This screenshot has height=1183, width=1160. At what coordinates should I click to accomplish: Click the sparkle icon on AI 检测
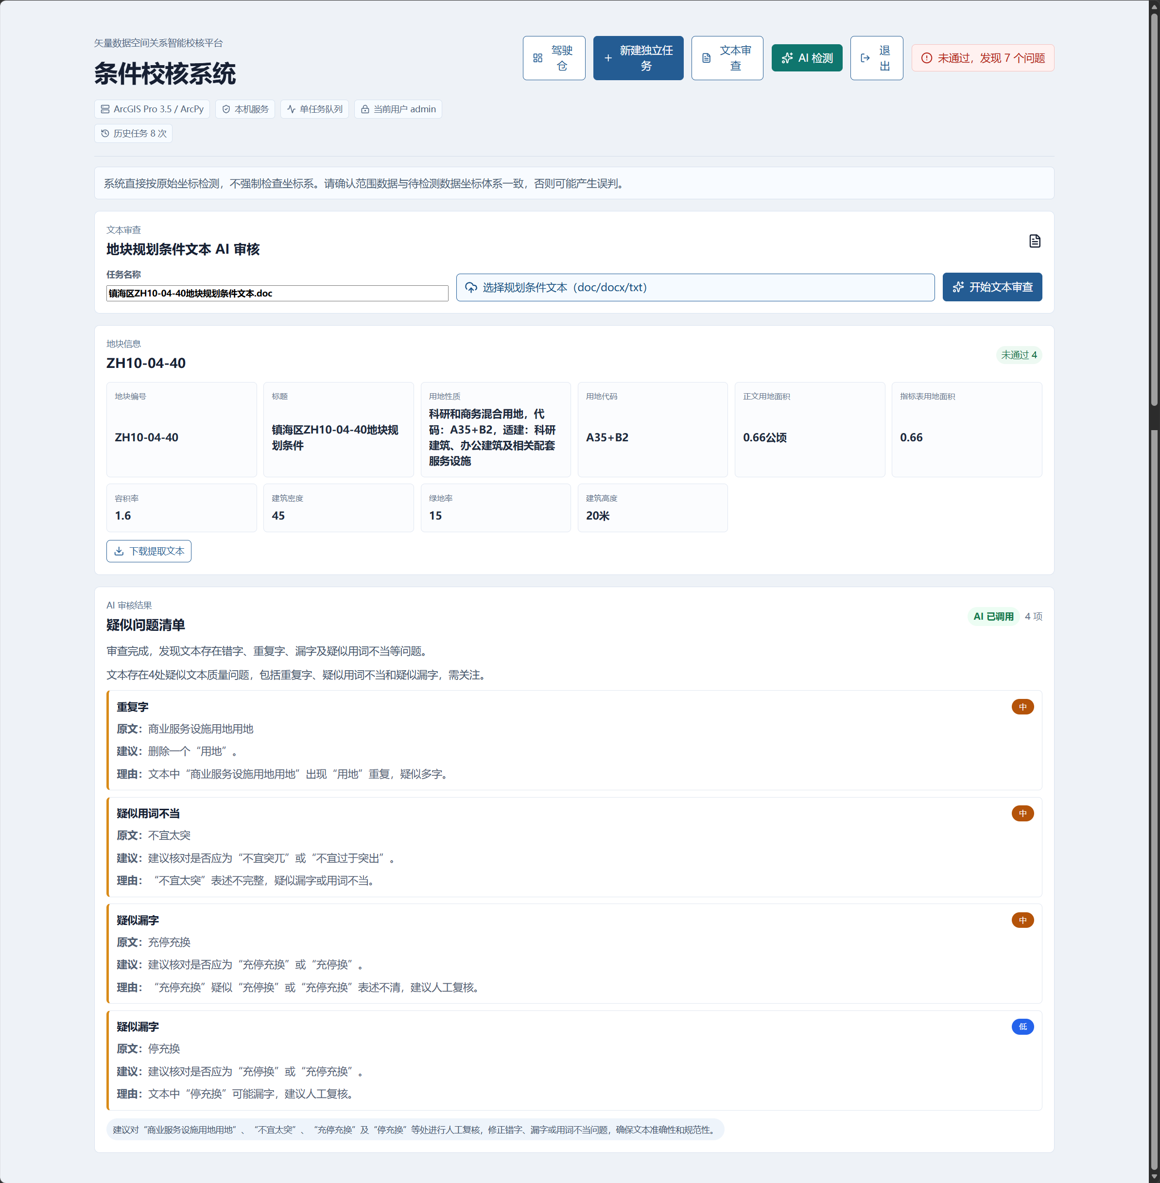point(786,58)
